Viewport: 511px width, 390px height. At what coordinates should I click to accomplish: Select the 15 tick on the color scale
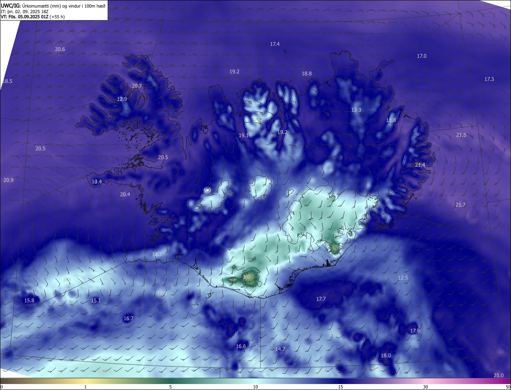pos(341,387)
